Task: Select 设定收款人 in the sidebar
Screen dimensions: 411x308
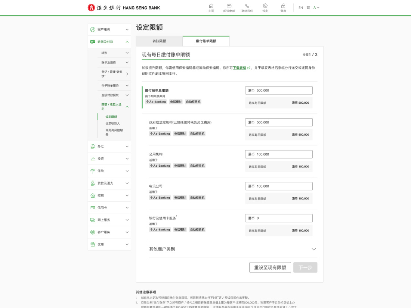Action: (x=112, y=123)
